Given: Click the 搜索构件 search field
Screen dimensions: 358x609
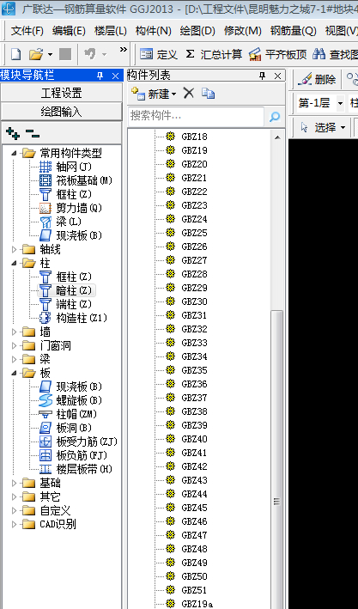Looking at the screenshot, I should [x=196, y=116].
